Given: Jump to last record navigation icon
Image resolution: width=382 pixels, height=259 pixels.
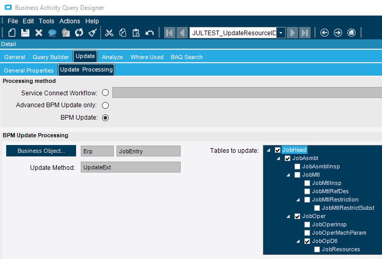Looking at the screenshot, I should coord(305,33).
